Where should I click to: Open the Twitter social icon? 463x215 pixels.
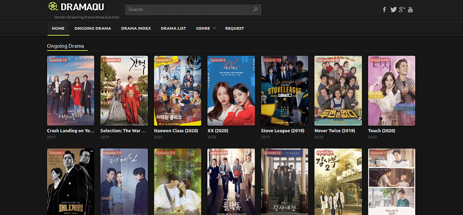[x=393, y=9]
